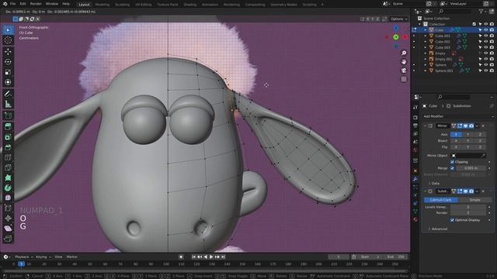This screenshot has width=497, height=279.
Task: Expand the Cube.001 tree item
Action: pos(426,36)
